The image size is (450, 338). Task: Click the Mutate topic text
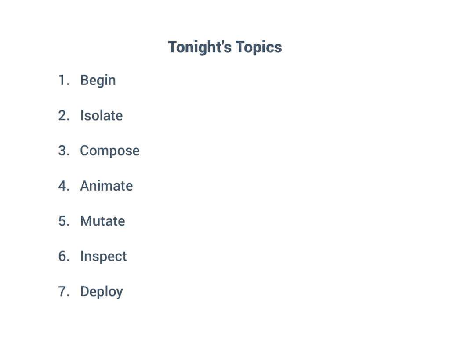pyautogui.click(x=102, y=221)
